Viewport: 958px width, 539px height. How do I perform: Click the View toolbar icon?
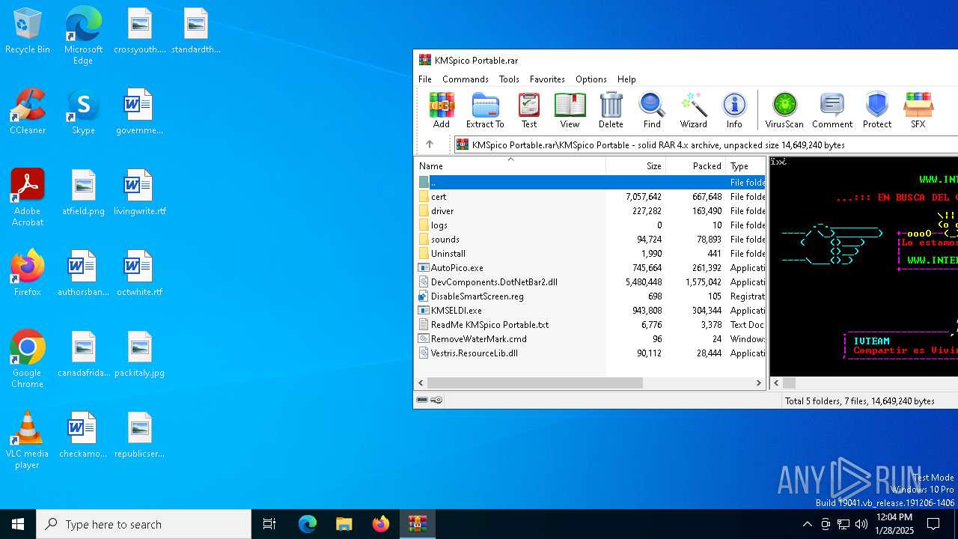tap(570, 110)
